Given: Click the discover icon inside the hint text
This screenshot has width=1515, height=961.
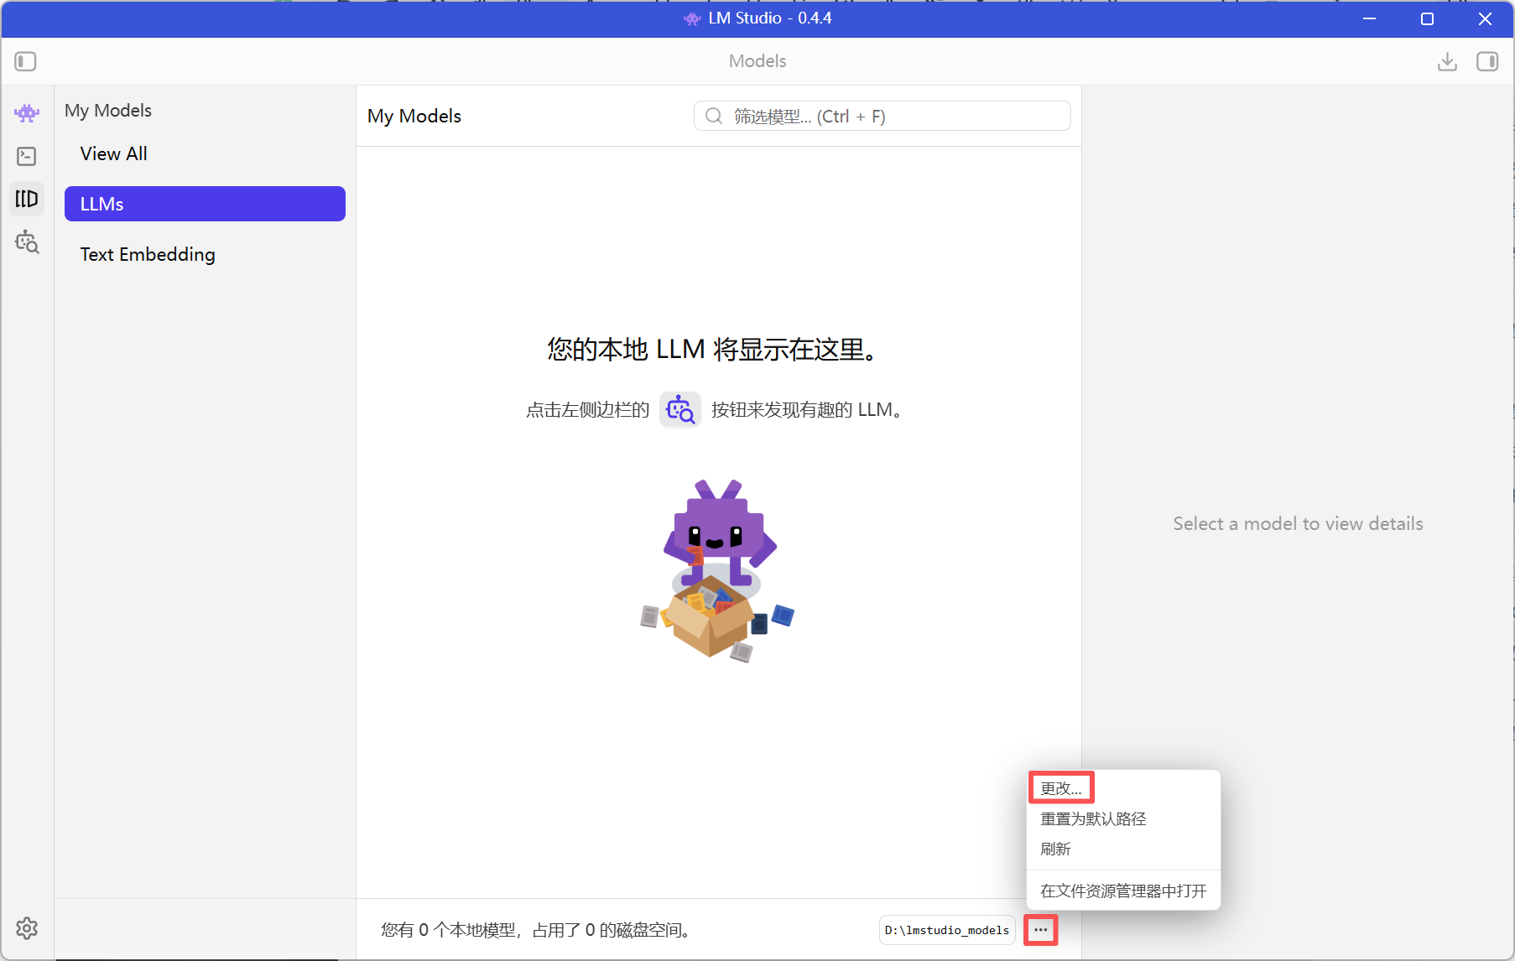Looking at the screenshot, I should tap(679, 409).
